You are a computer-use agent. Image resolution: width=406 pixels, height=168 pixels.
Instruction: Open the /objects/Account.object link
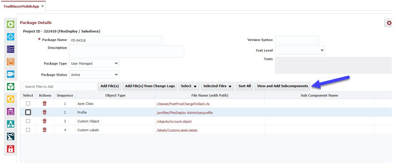click(x=174, y=122)
